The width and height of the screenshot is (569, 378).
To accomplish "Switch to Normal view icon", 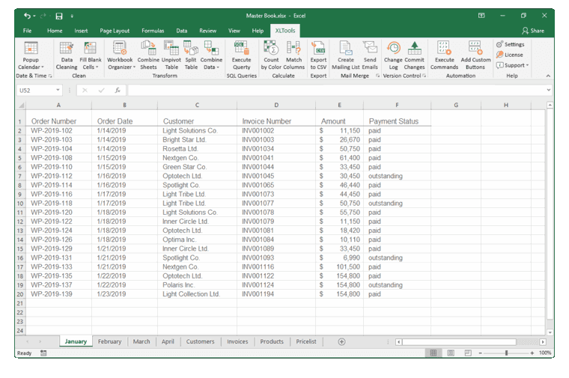I will tap(433, 353).
